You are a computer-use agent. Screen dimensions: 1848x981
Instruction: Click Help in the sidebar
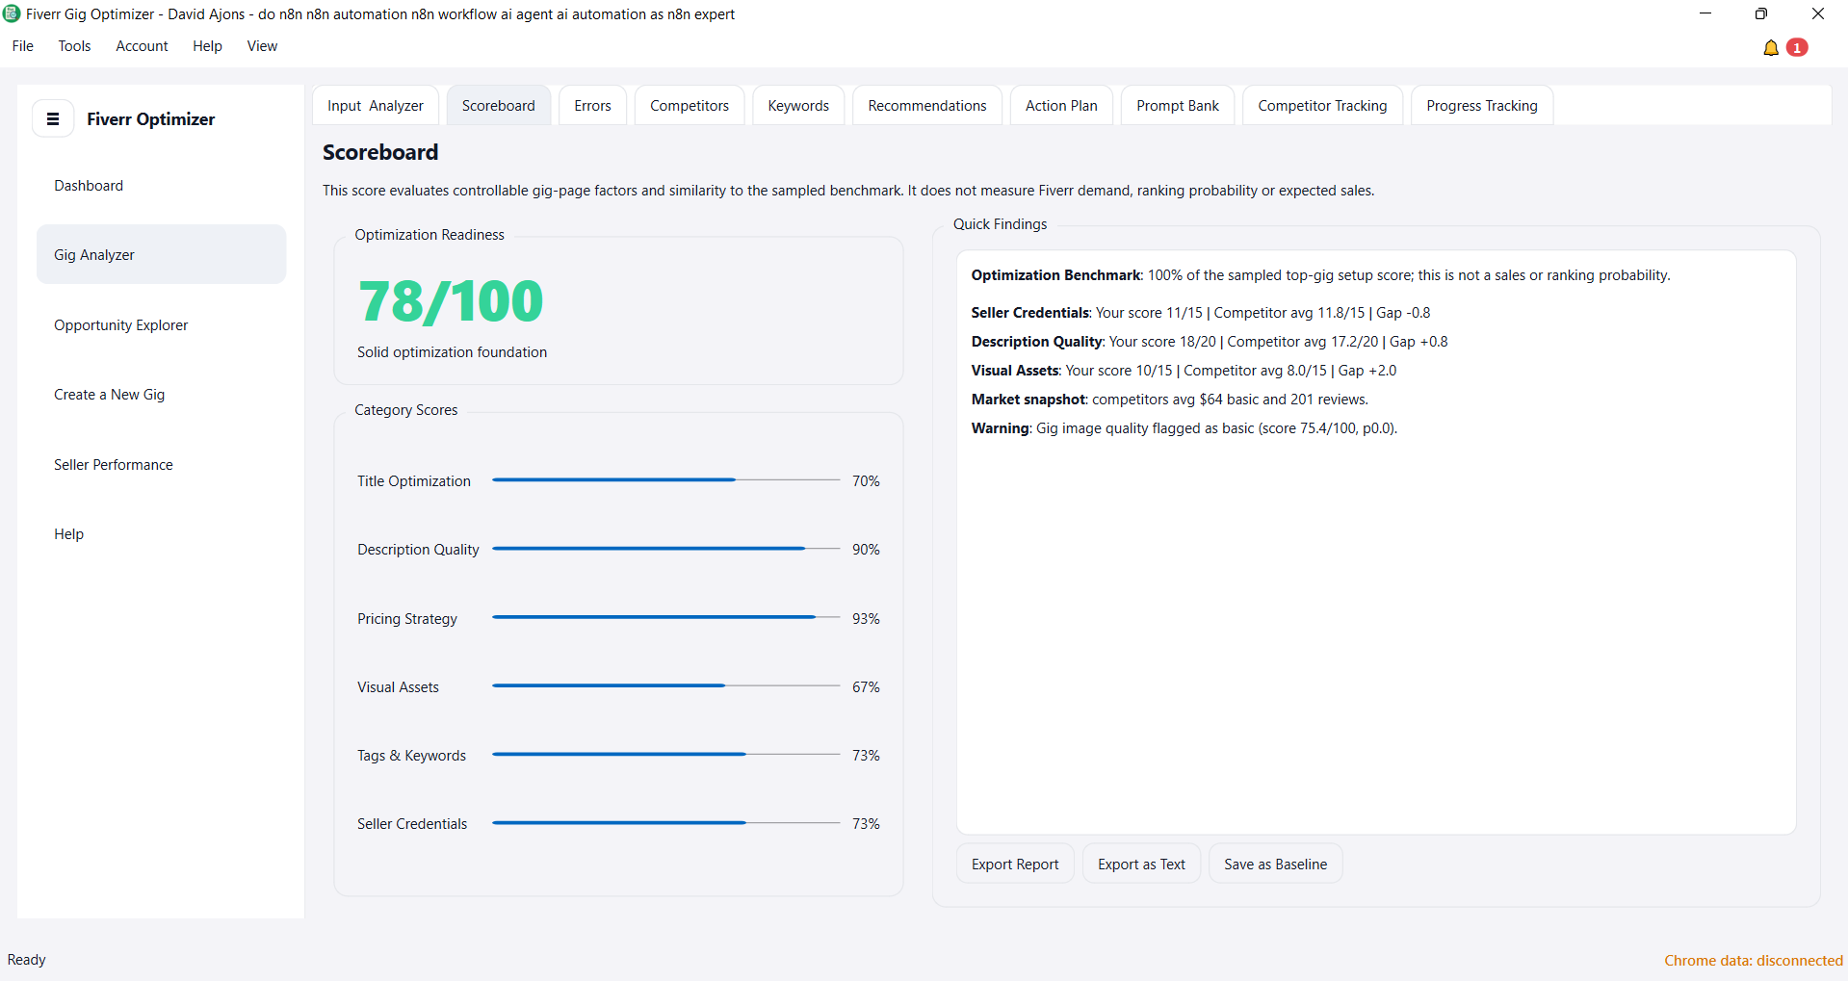[x=161, y=534]
